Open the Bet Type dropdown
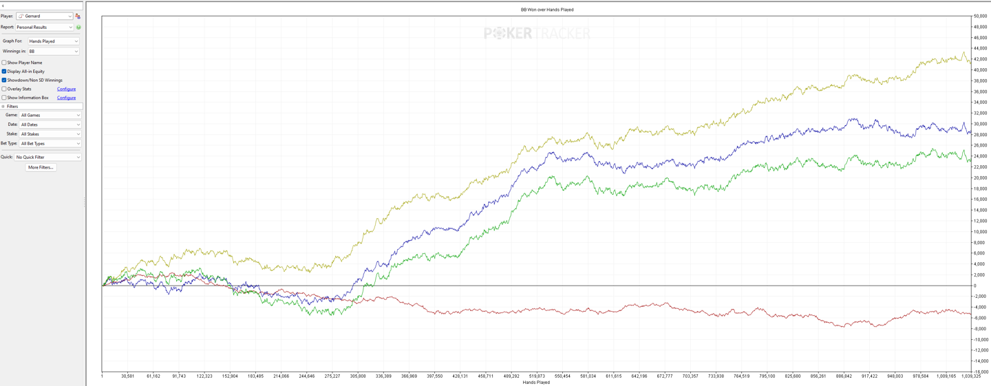This screenshot has width=991, height=386. (x=50, y=144)
